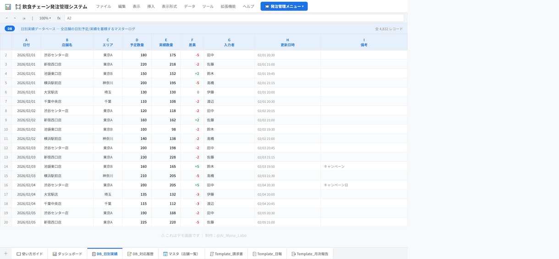Select the row 10 number header

(x=6, y=129)
